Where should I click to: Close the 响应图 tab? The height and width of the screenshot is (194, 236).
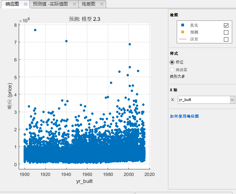(x=25, y=4)
